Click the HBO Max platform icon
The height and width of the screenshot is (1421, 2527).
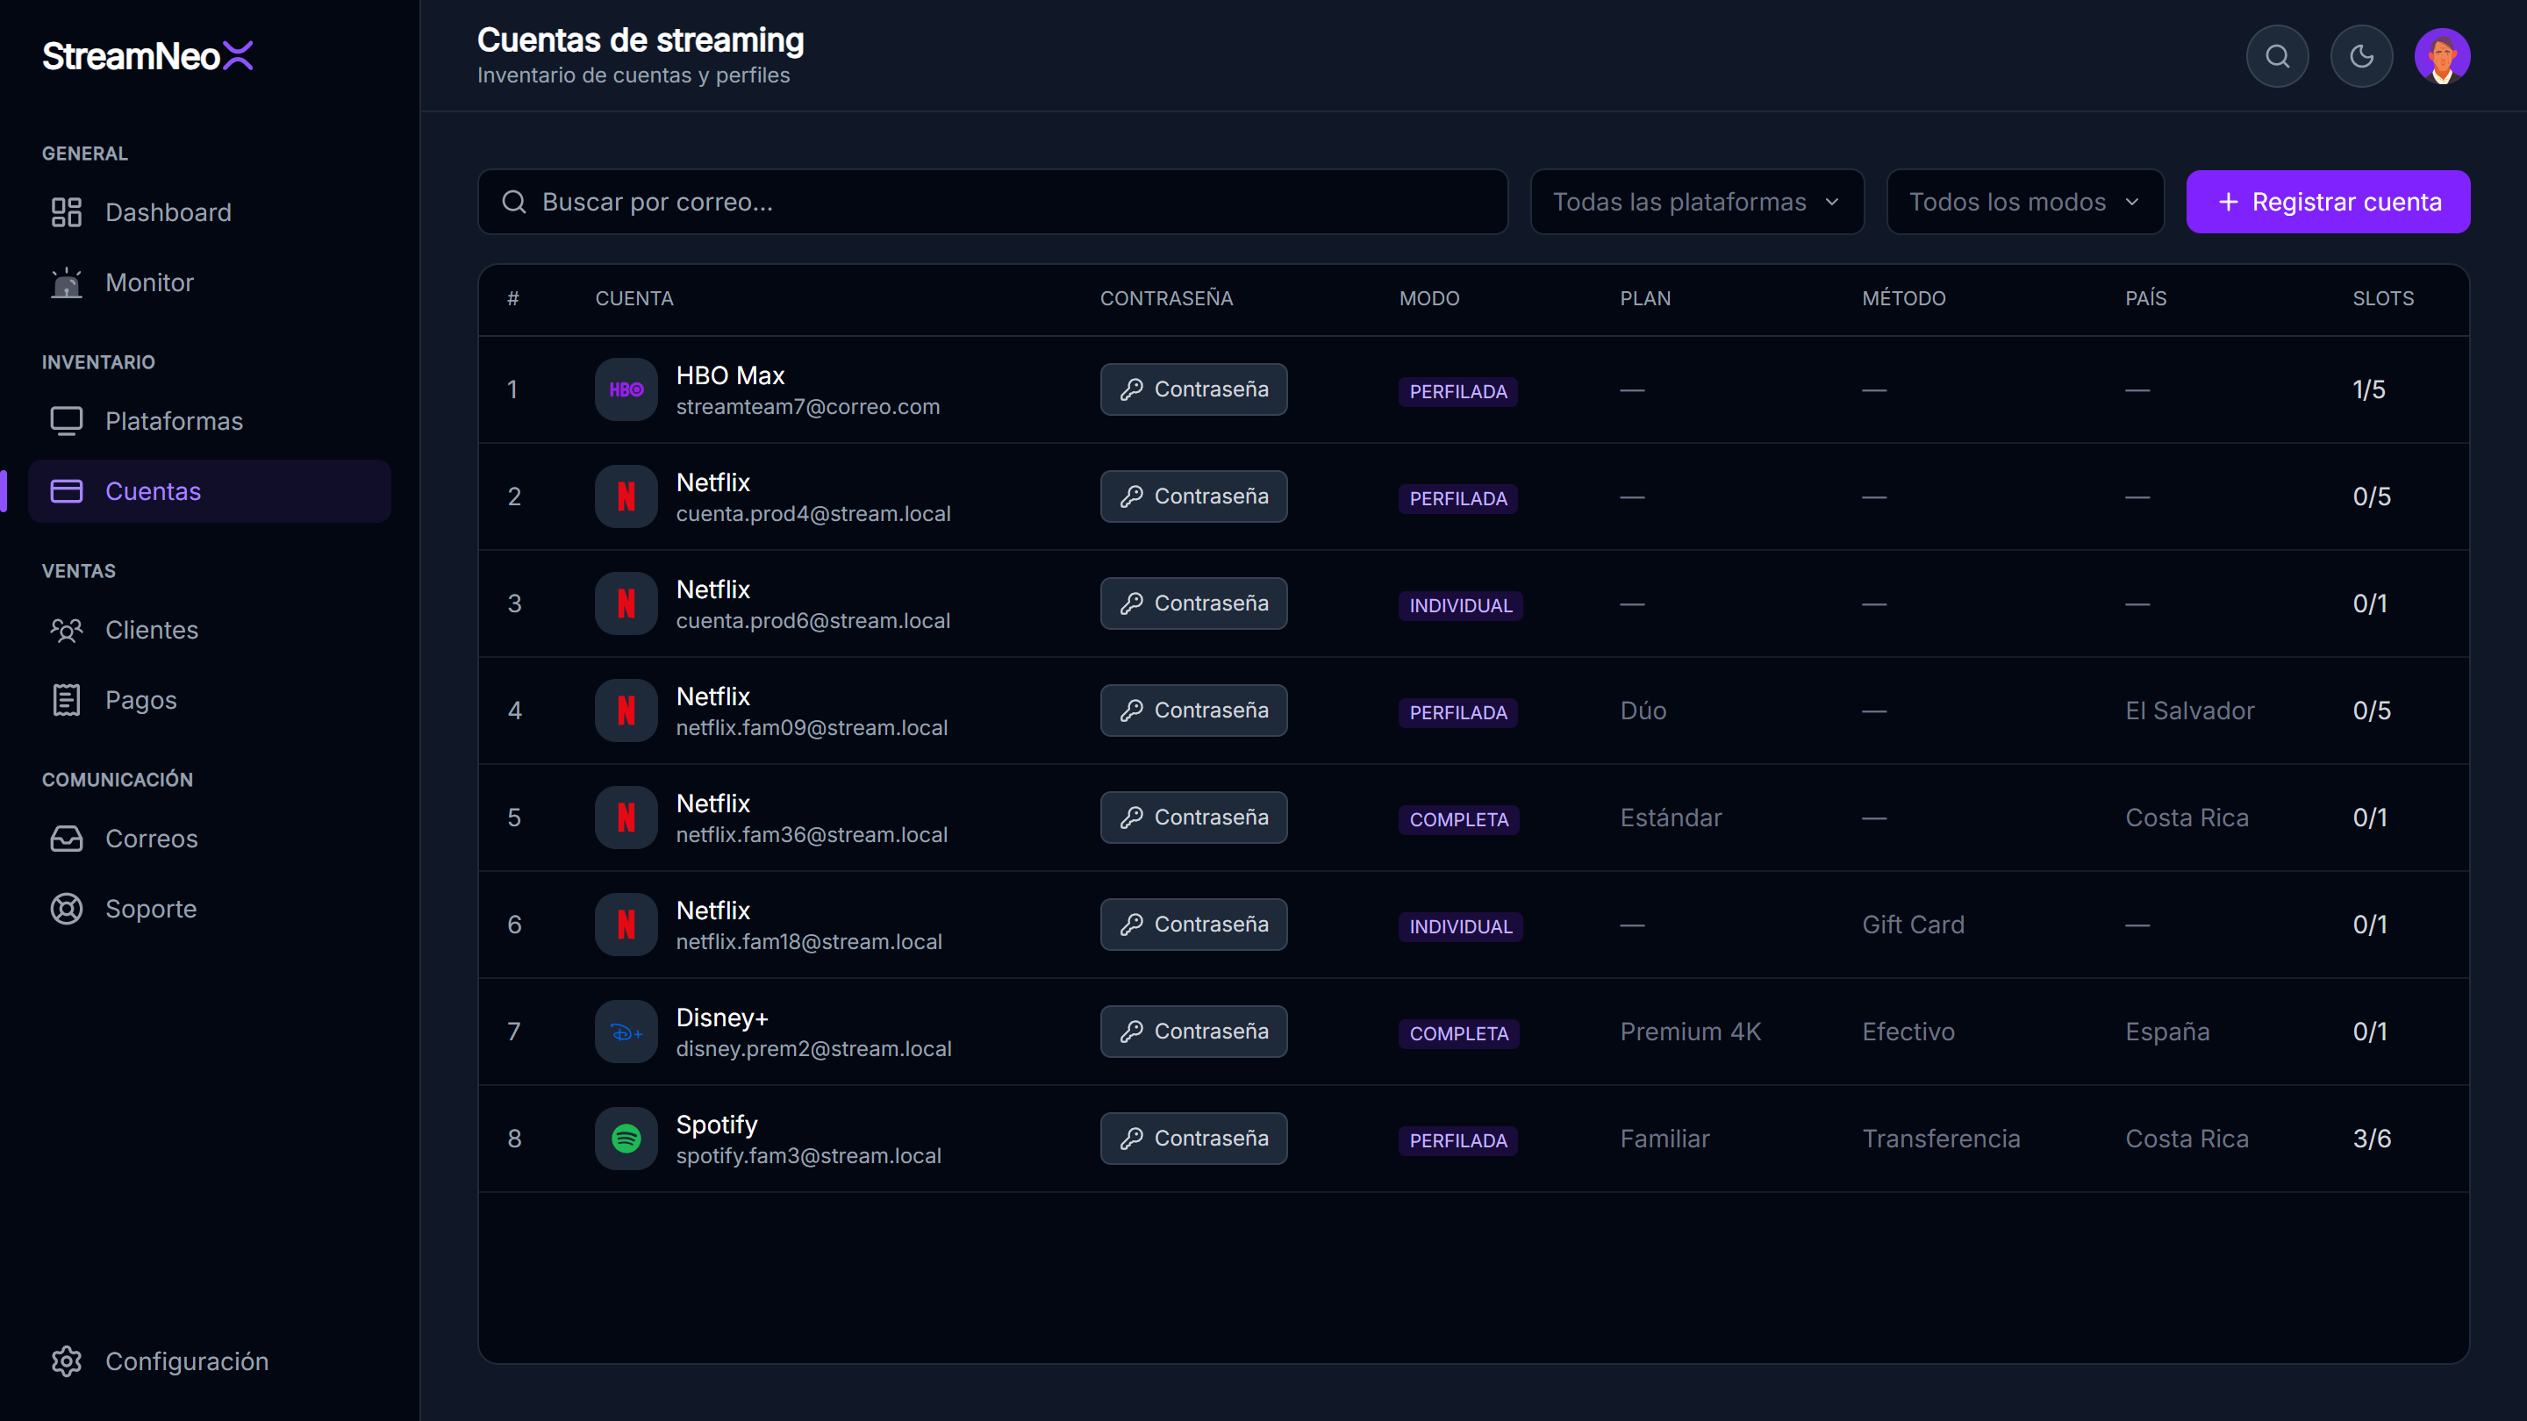point(626,389)
